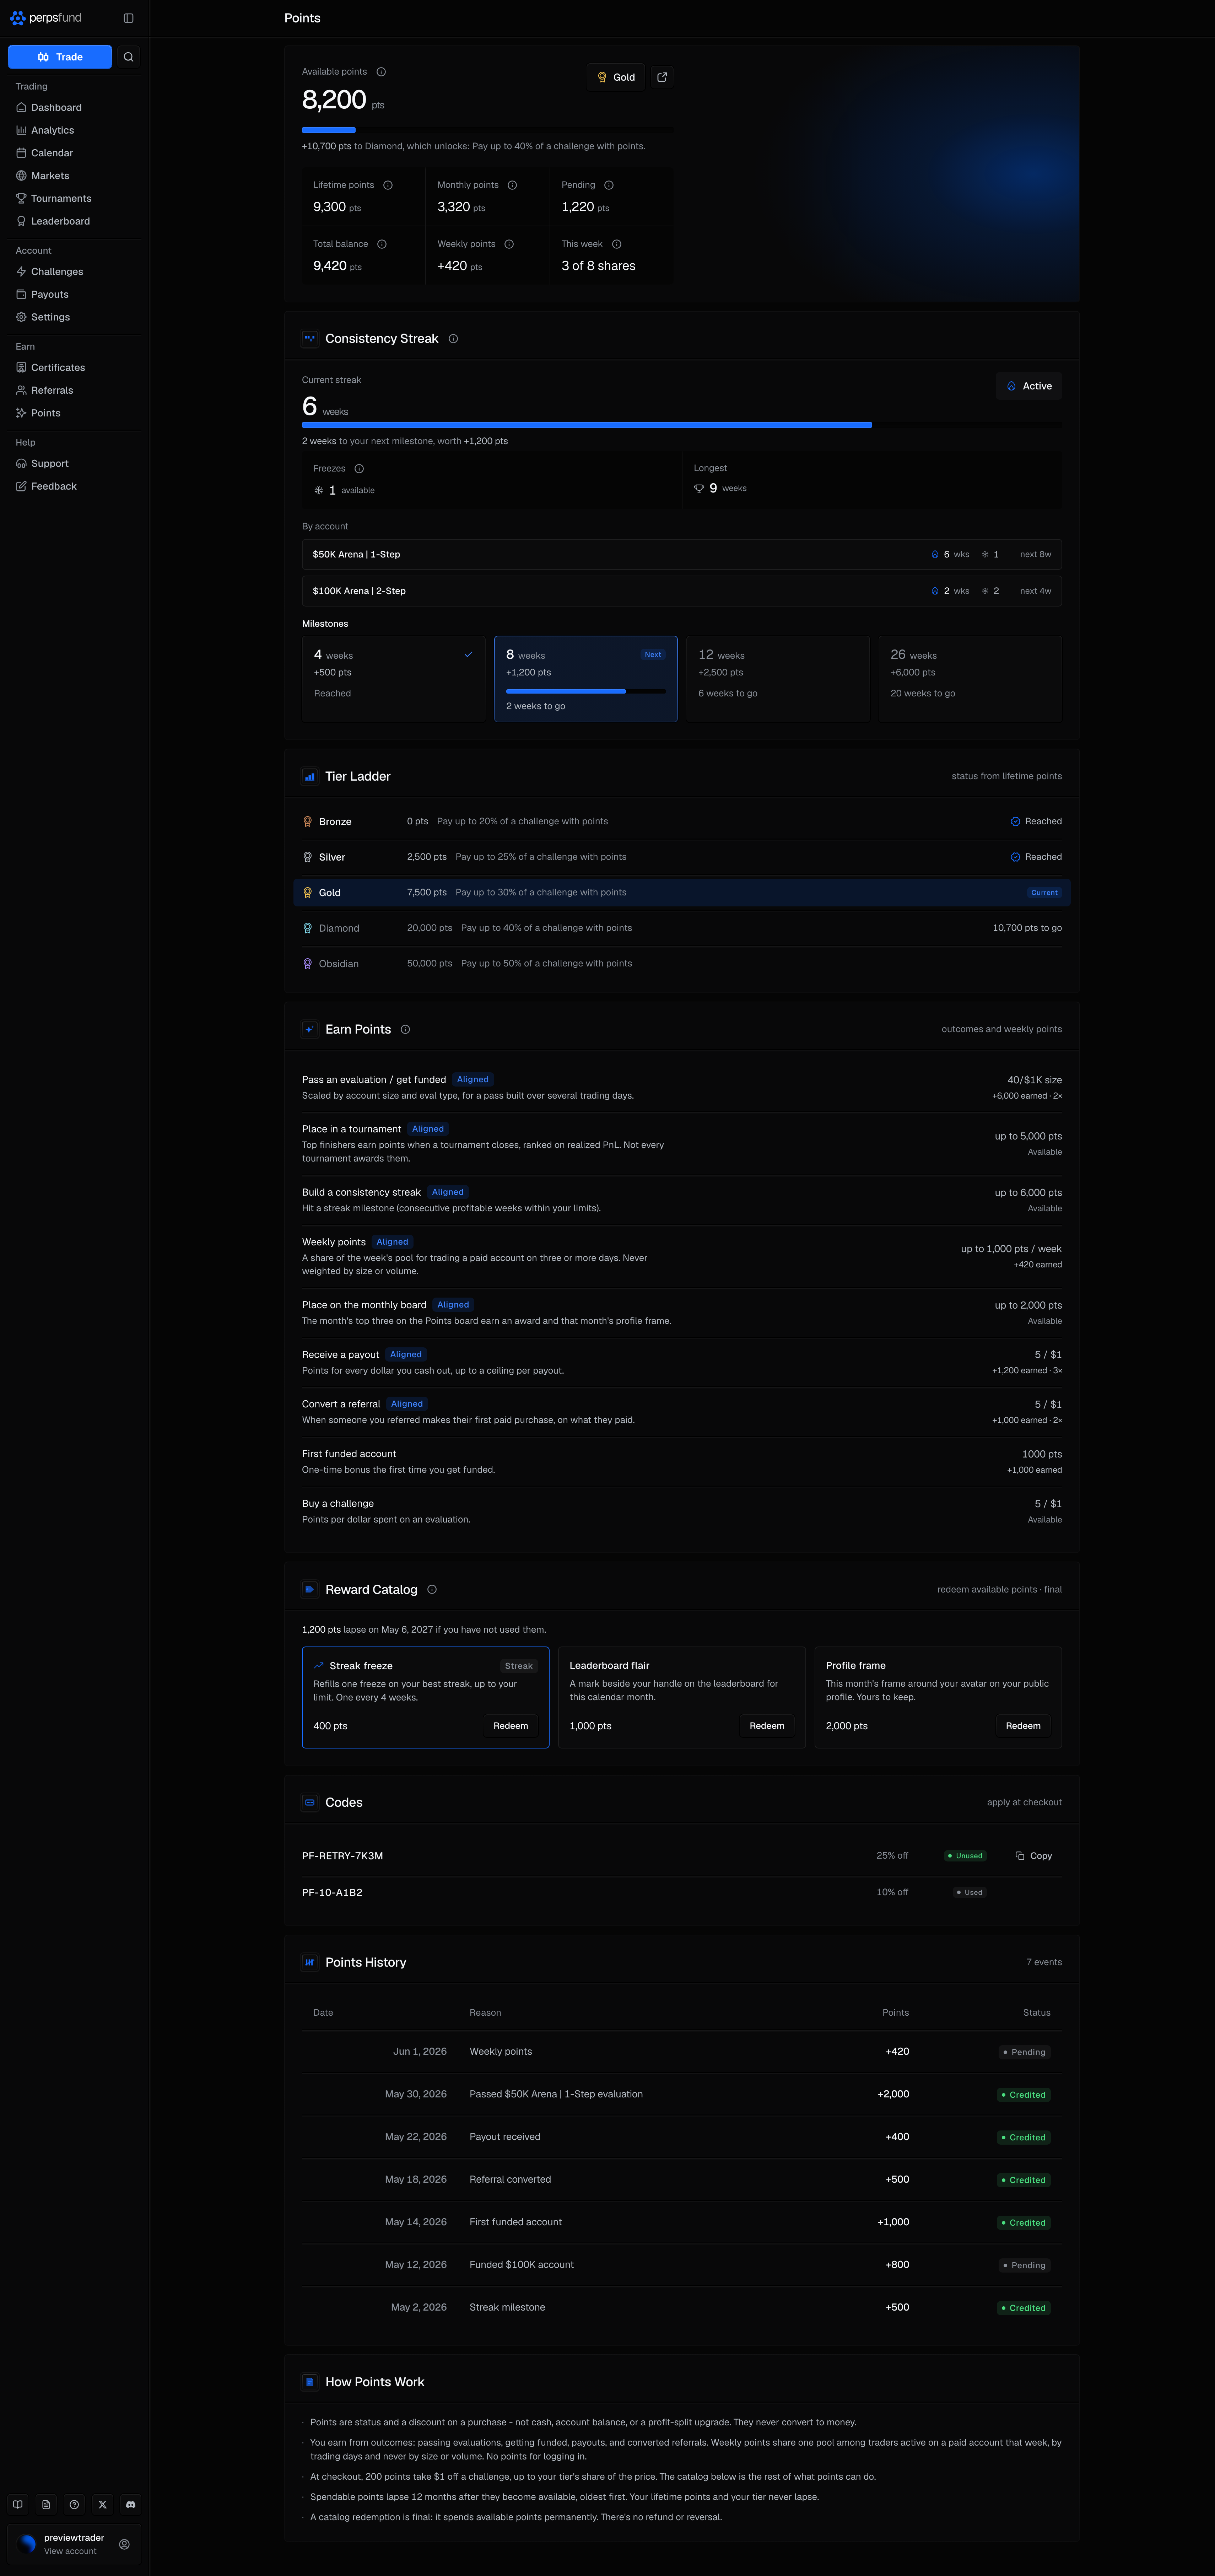Image resolution: width=1215 pixels, height=2576 pixels.
Task: Click 'Referral converted' history entry
Action: [682, 2179]
